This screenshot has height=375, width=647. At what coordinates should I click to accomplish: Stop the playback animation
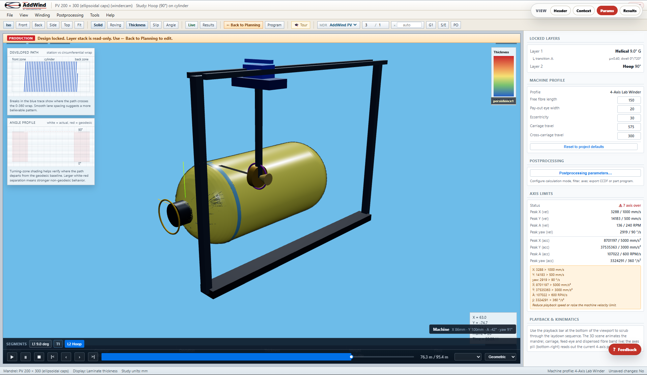pos(39,357)
